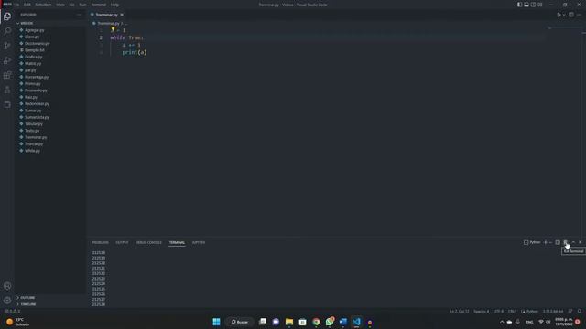The image size is (586, 329).
Task: Open notifications bell in status bar
Action: pos(579,311)
